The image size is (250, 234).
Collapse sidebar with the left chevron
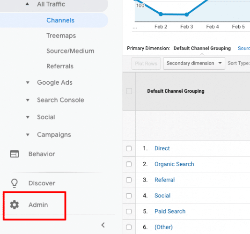pos(103,225)
